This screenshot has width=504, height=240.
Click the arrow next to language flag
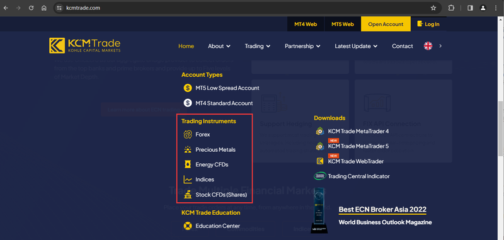click(x=440, y=46)
